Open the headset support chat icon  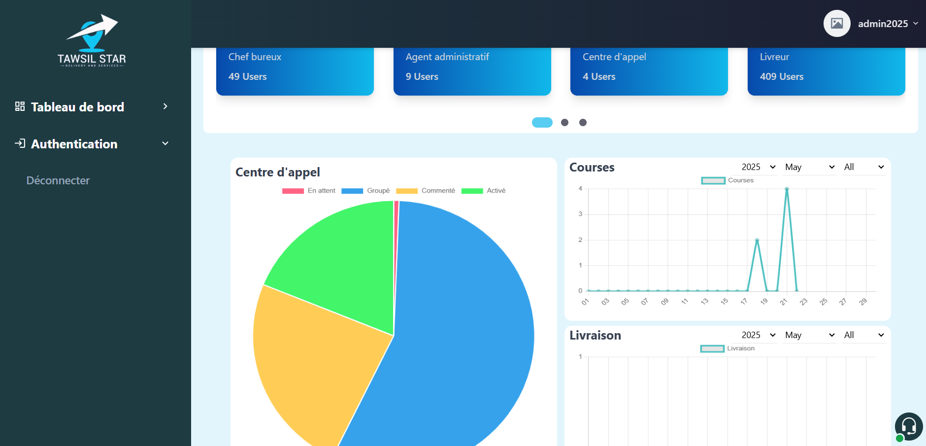point(909,426)
